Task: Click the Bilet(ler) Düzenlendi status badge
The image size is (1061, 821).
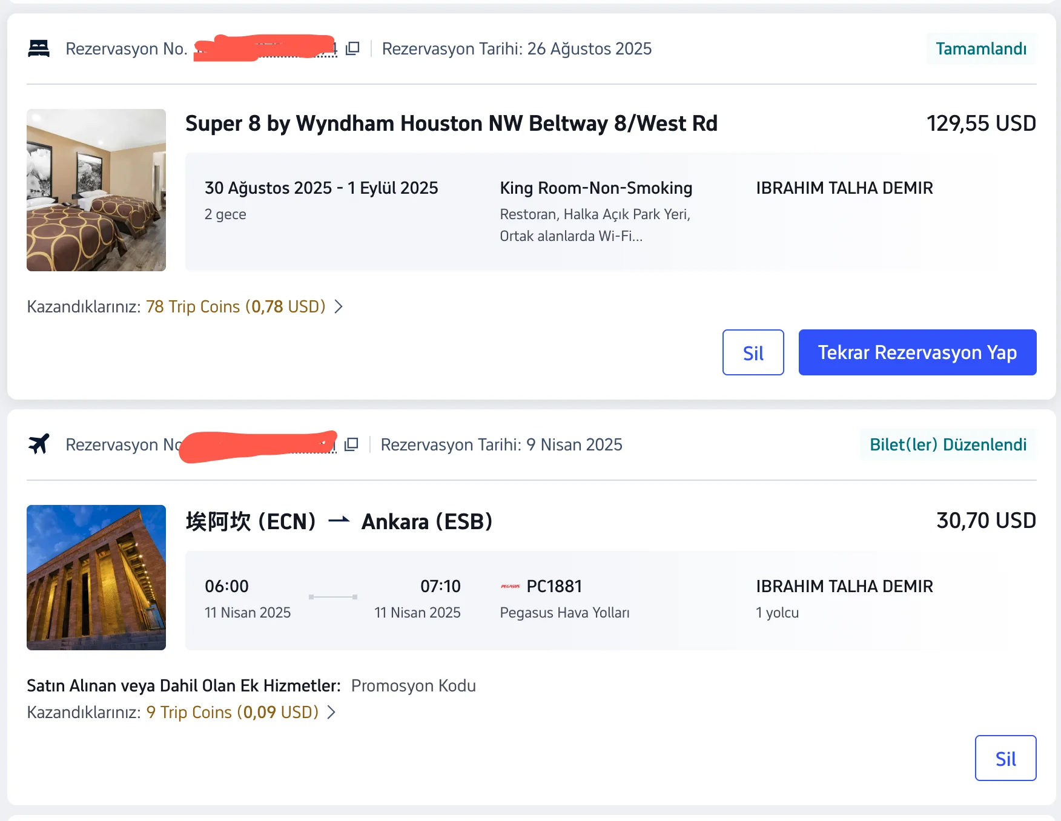Action: coord(948,444)
